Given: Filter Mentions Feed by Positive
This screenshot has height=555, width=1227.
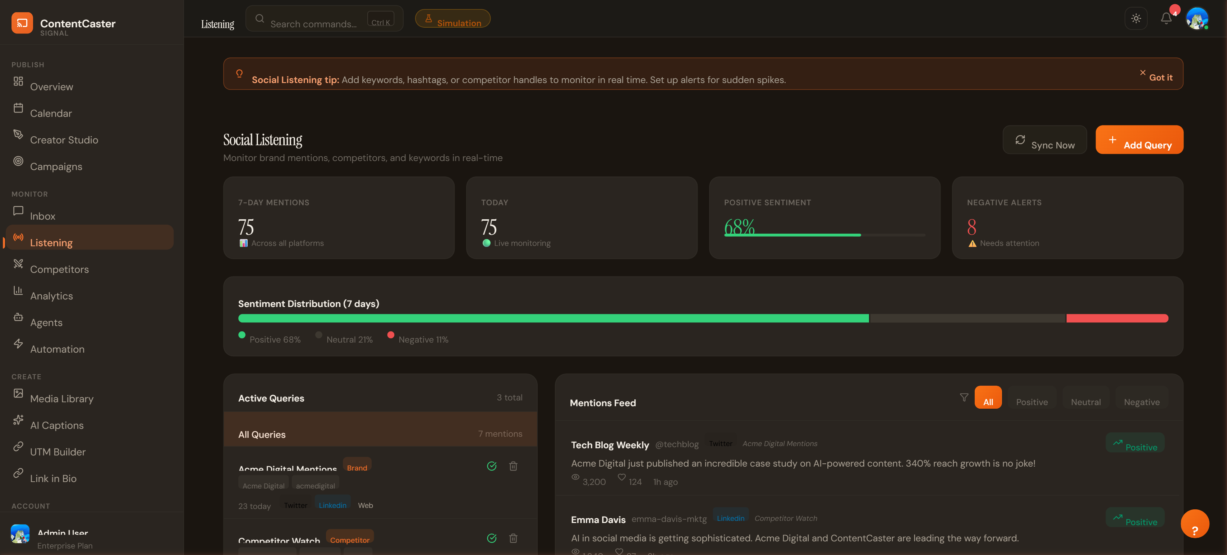Looking at the screenshot, I should point(1032,397).
